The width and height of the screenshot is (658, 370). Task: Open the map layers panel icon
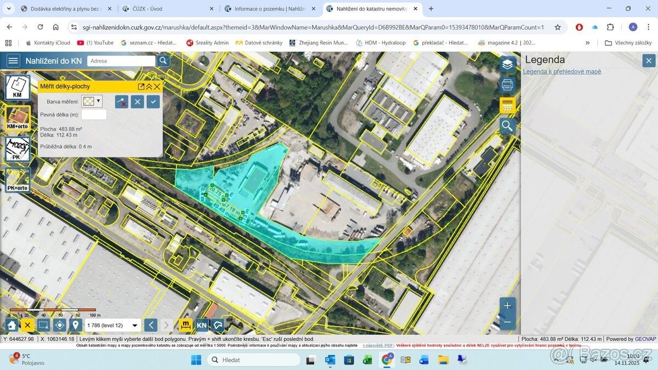coord(507,64)
